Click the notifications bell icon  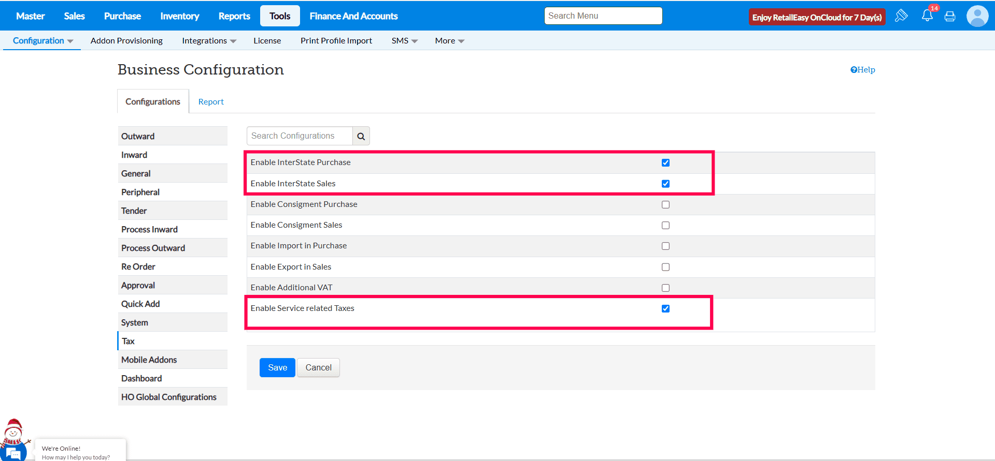pos(927,16)
